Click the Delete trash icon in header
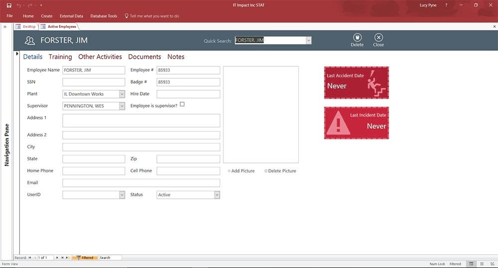The height and width of the screenshot is (268, 498). tap(357, 37)
